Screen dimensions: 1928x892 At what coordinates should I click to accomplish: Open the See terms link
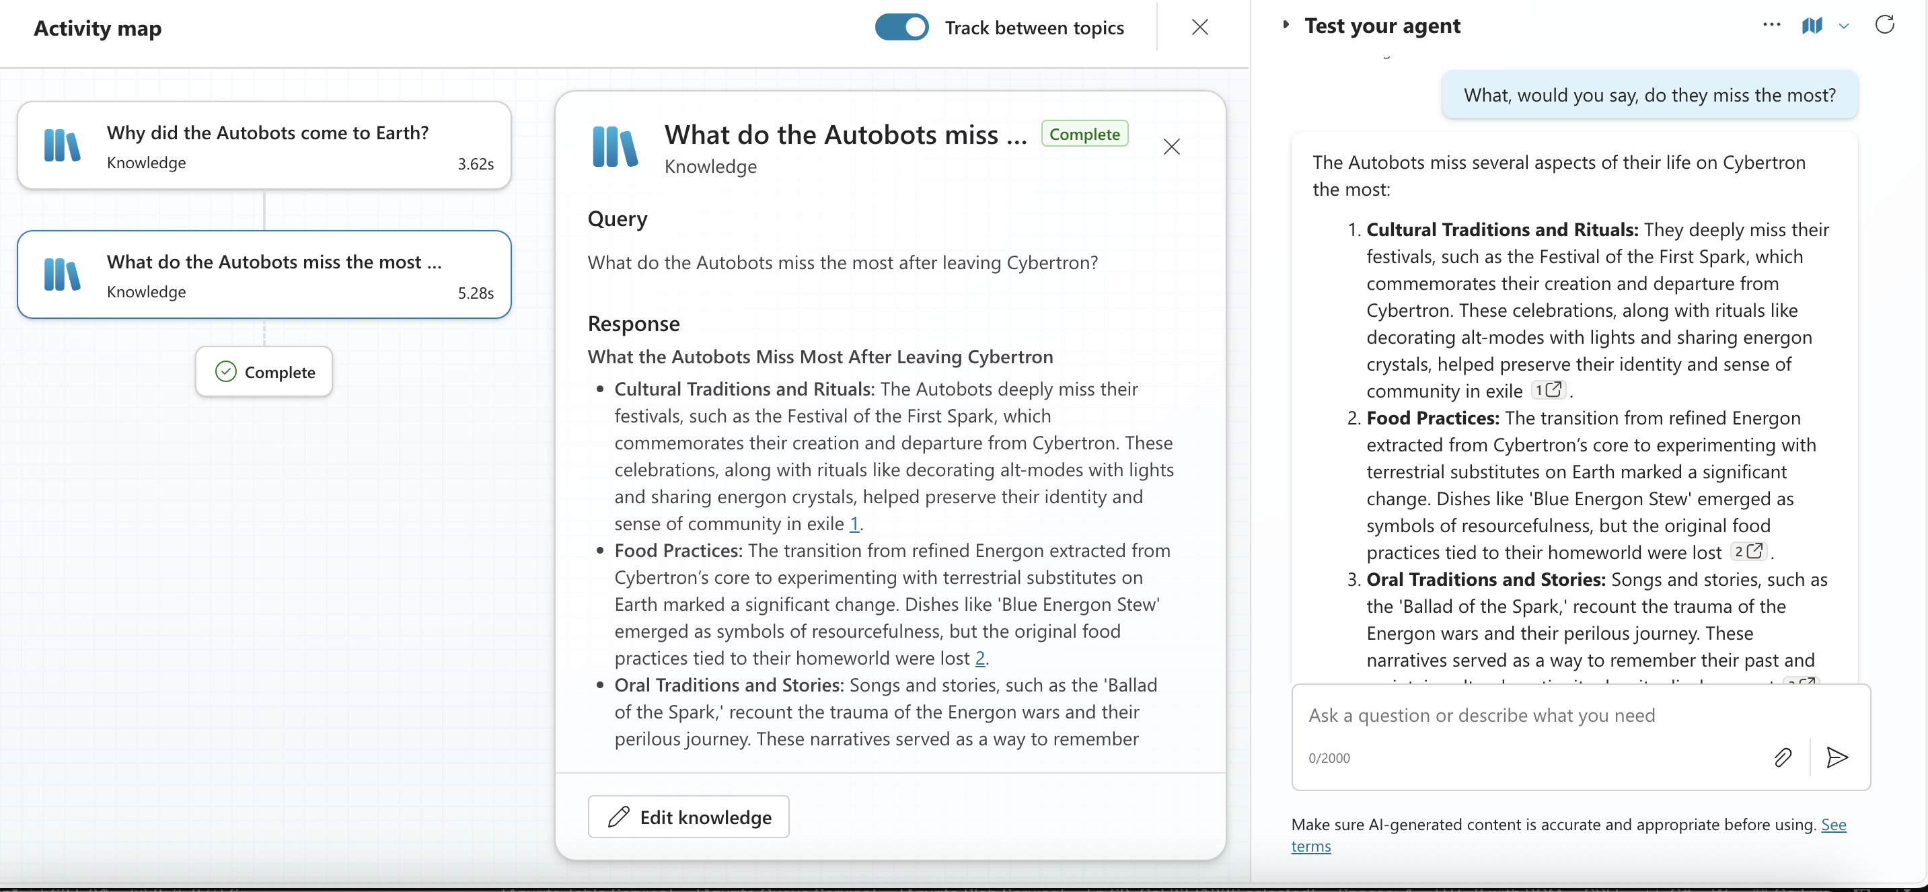(x=1833, y=825)
